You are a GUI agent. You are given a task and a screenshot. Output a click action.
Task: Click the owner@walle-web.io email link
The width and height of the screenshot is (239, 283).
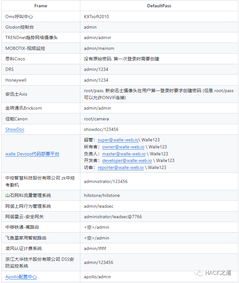(x=123, y=147)
